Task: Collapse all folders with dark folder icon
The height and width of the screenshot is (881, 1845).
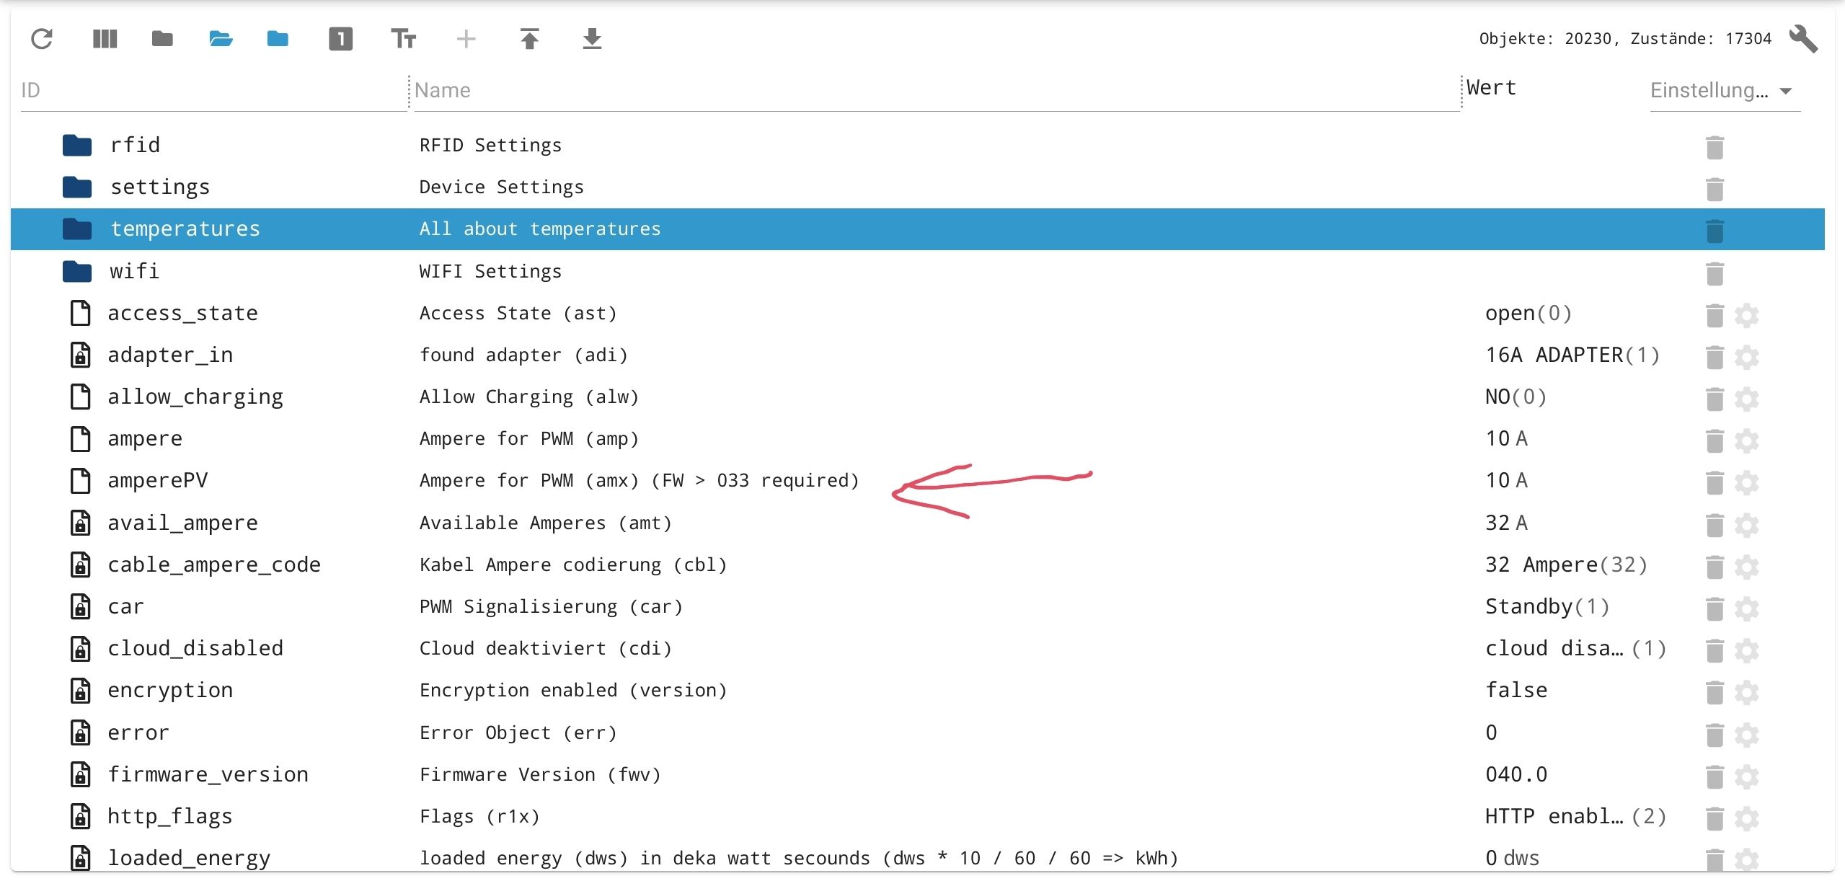Action: tap(162, 39)
